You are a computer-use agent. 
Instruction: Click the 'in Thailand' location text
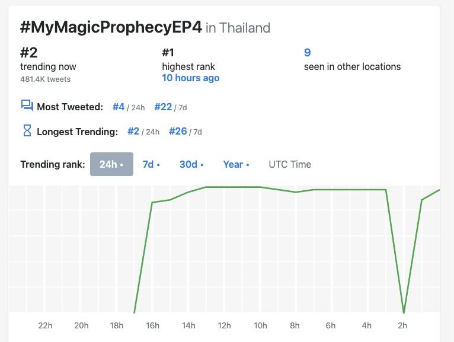pyautogui.click(x=238, y=28)
